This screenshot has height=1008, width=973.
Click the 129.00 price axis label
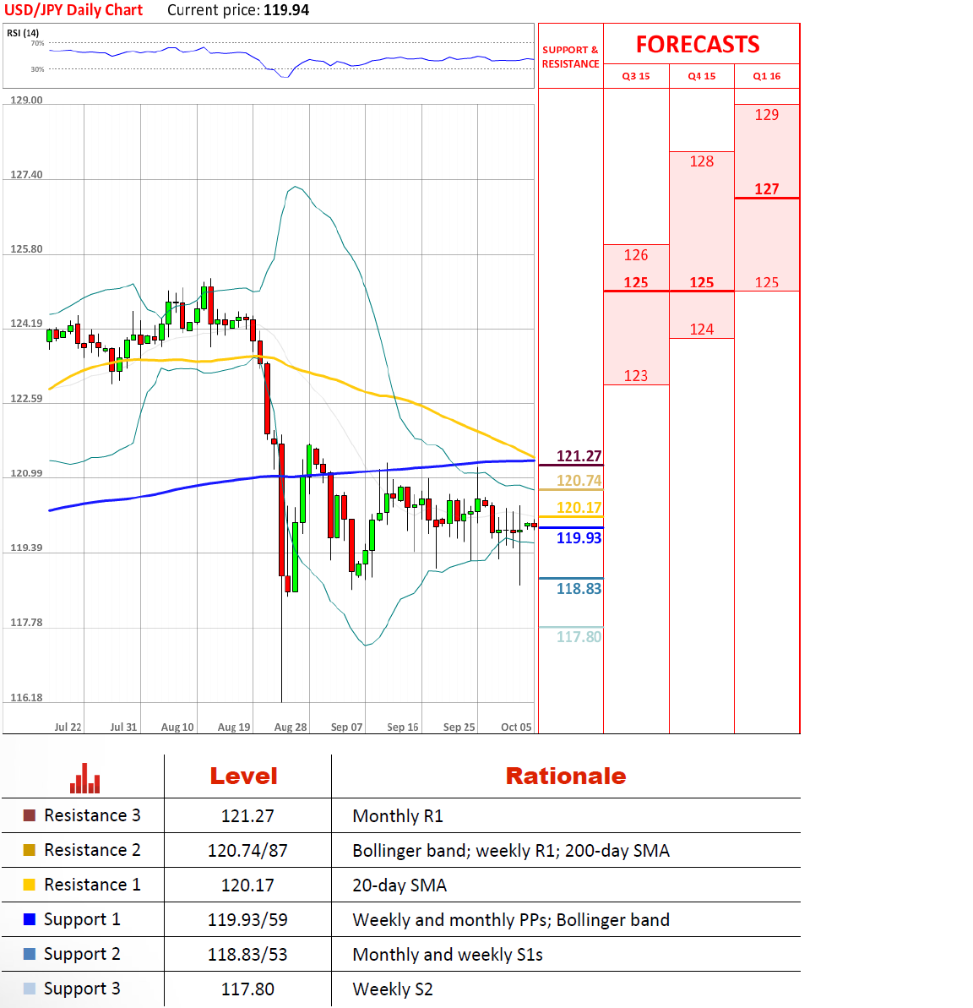(x=26, y=101)
